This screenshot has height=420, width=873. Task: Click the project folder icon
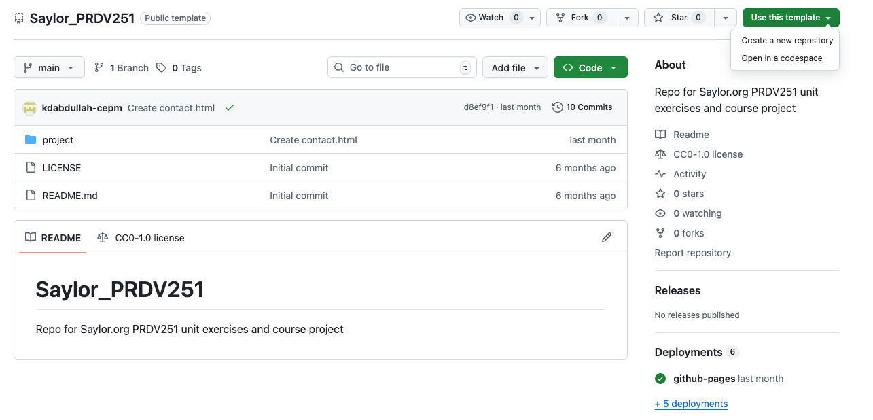(x=31, y=140)
